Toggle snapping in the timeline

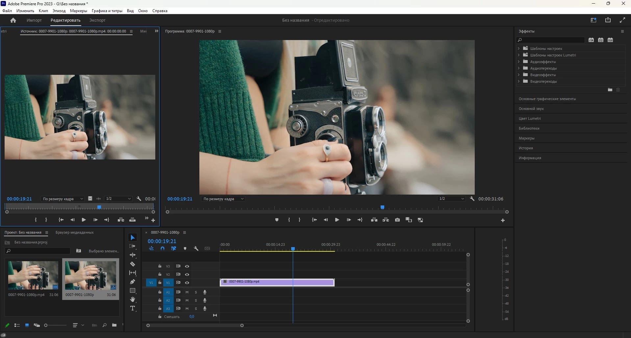(x=163, y=249)
